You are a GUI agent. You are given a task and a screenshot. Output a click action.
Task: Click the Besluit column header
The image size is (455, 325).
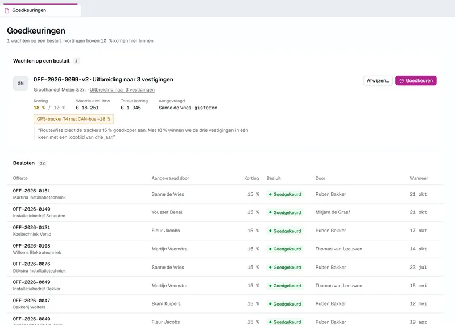pos(274,178)
